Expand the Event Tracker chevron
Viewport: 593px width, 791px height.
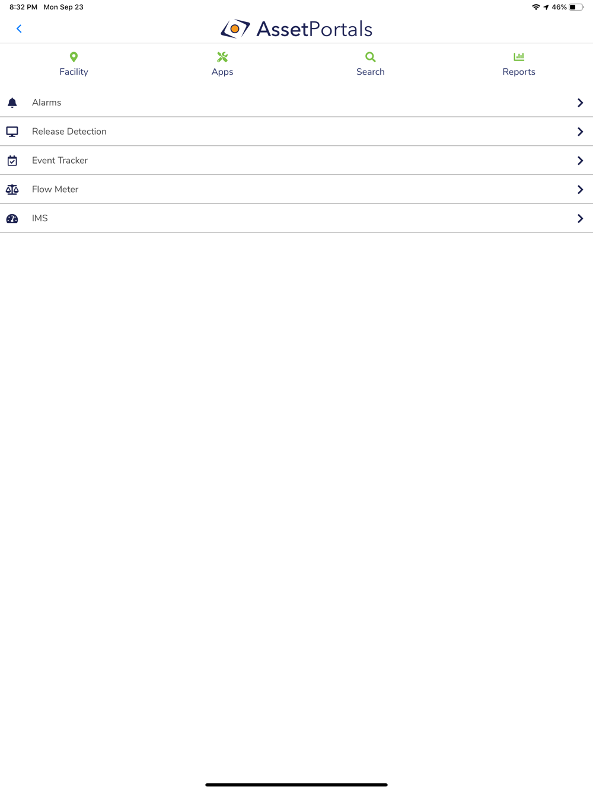click(580, 161)
